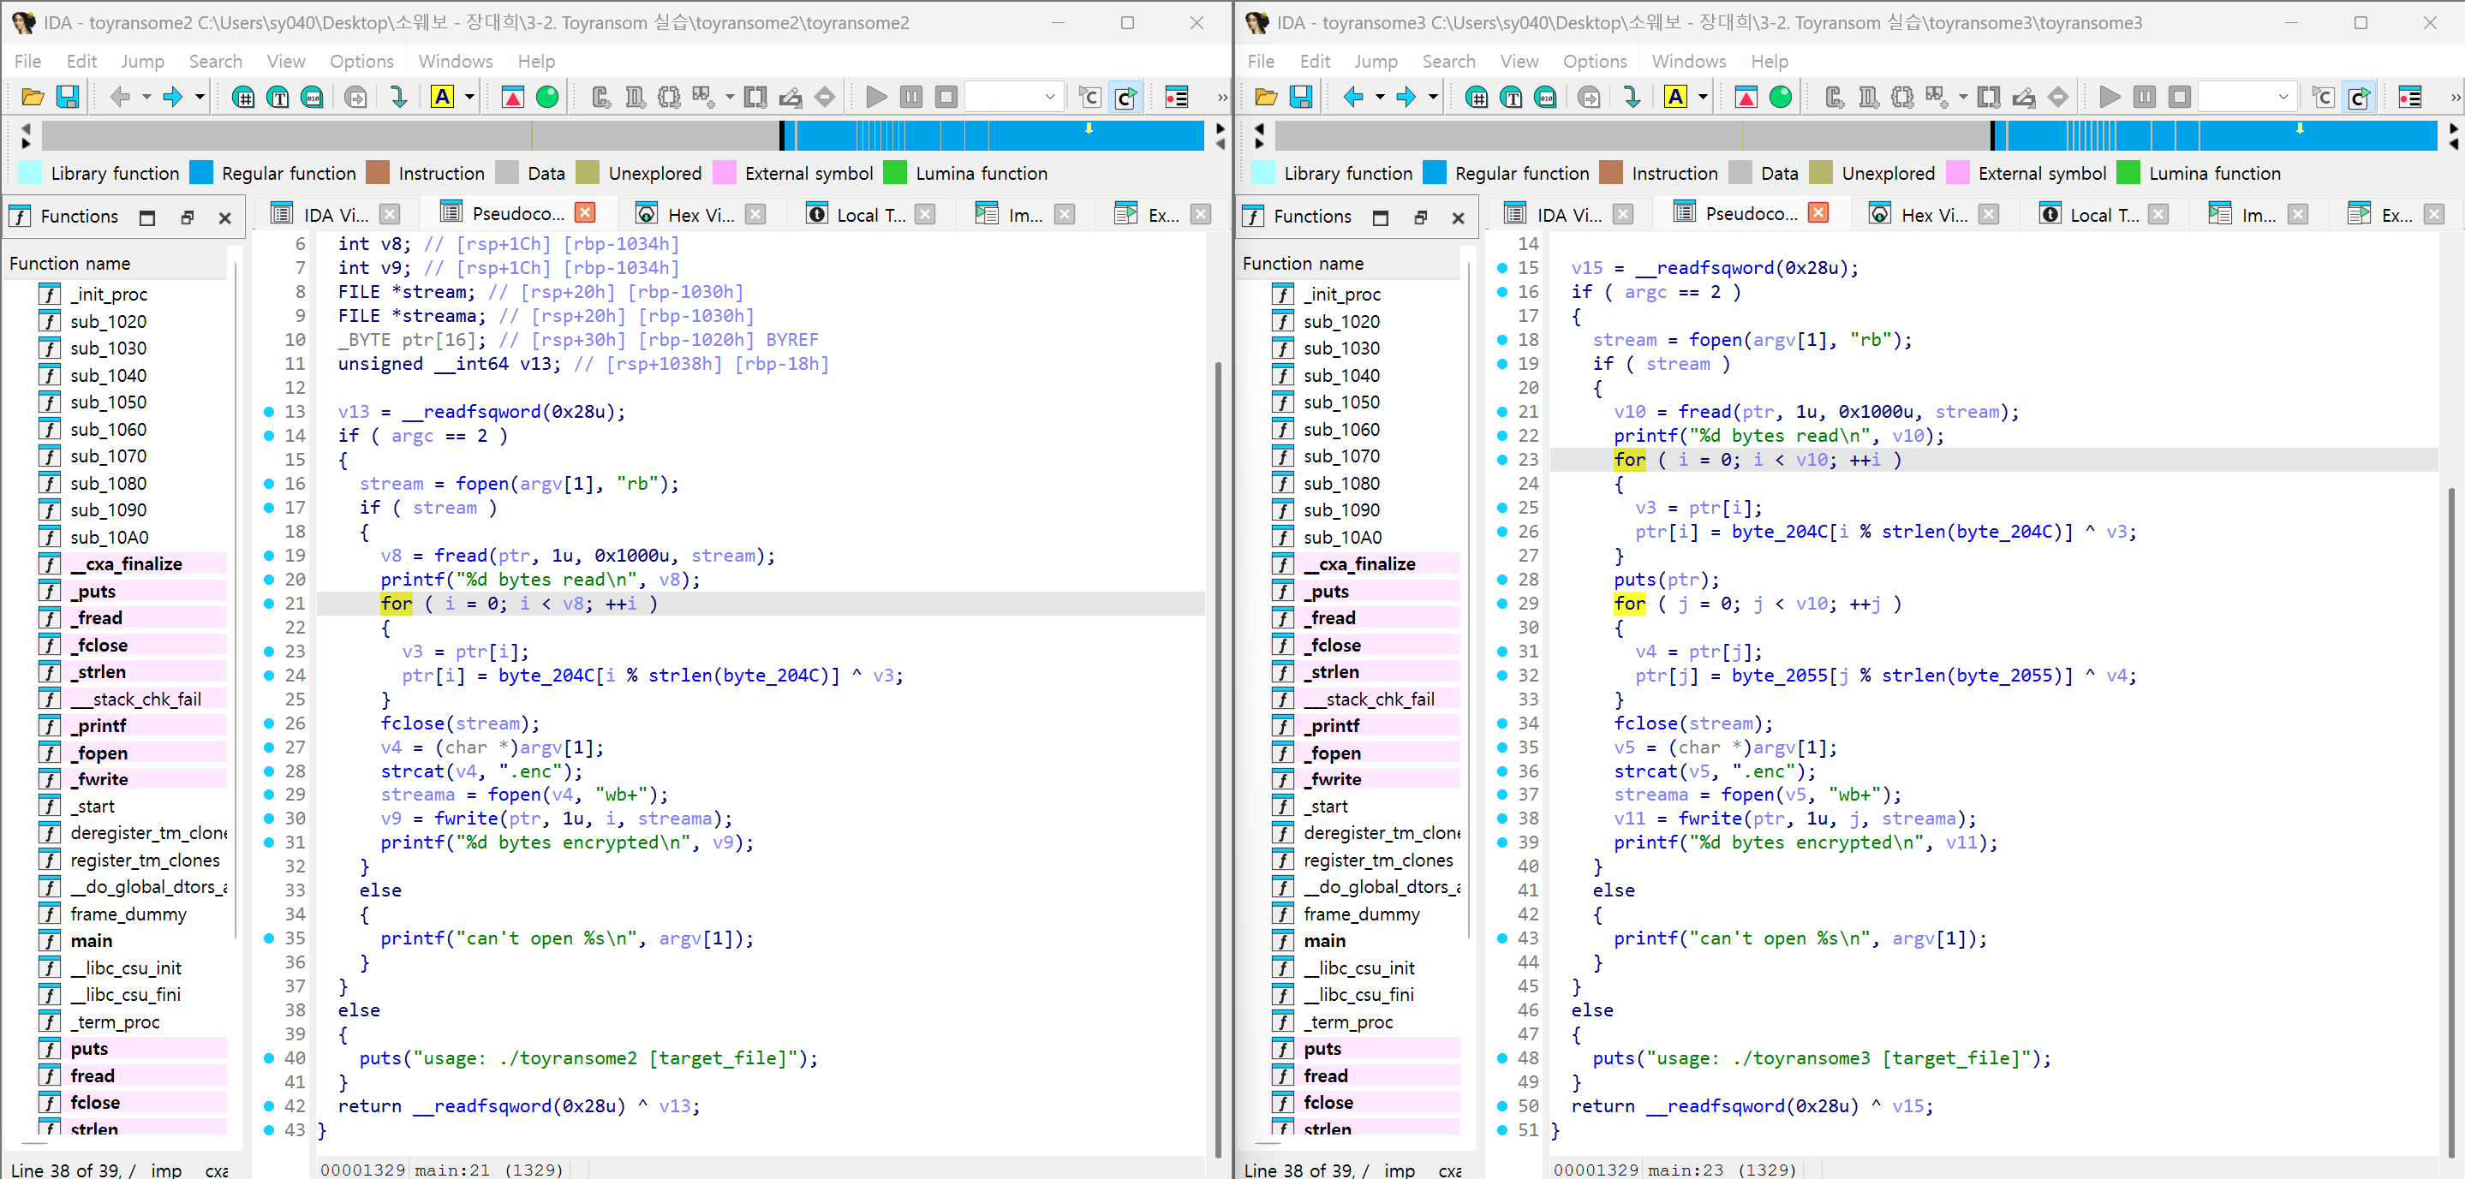Open the Jump menu in toyransome2
This screenshot has width=2465, height=1179.
pyautogui.click(x=142, y=61)
